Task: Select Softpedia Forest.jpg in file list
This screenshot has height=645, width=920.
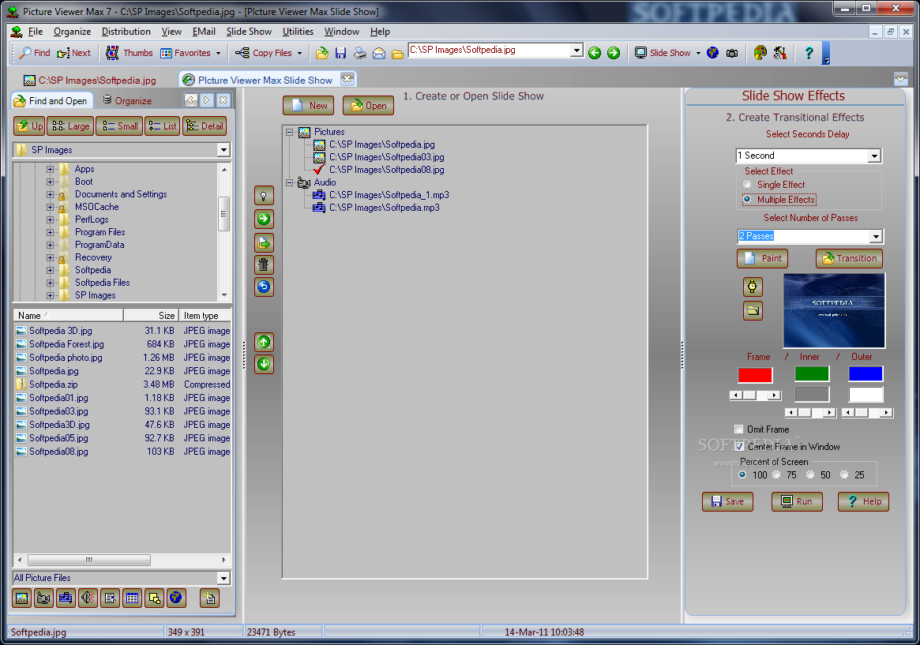Action: tap(66, 345)
